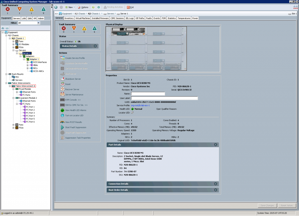Open the org-root/ls-lab-esx-1 service profile link
Image resolution: width=299 pixels, height=216 pixels.
coord(140,106)
